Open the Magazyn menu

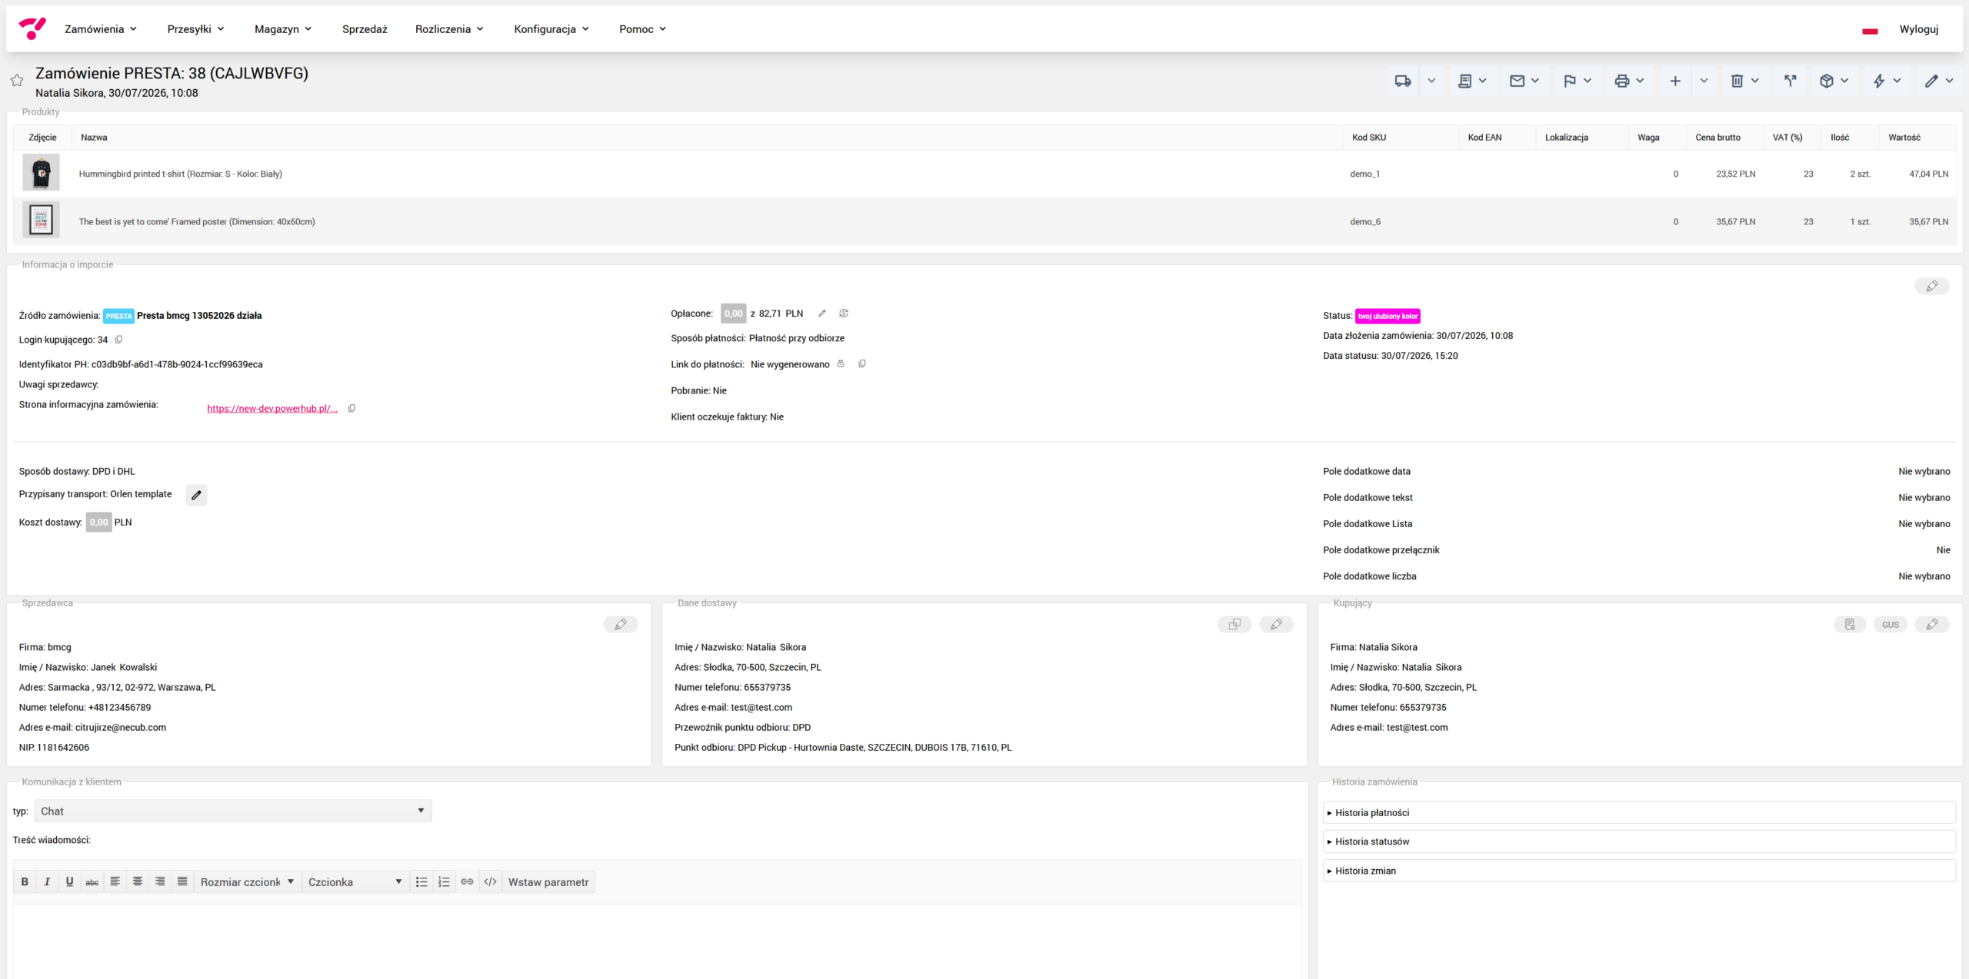(x=283, y=29)
